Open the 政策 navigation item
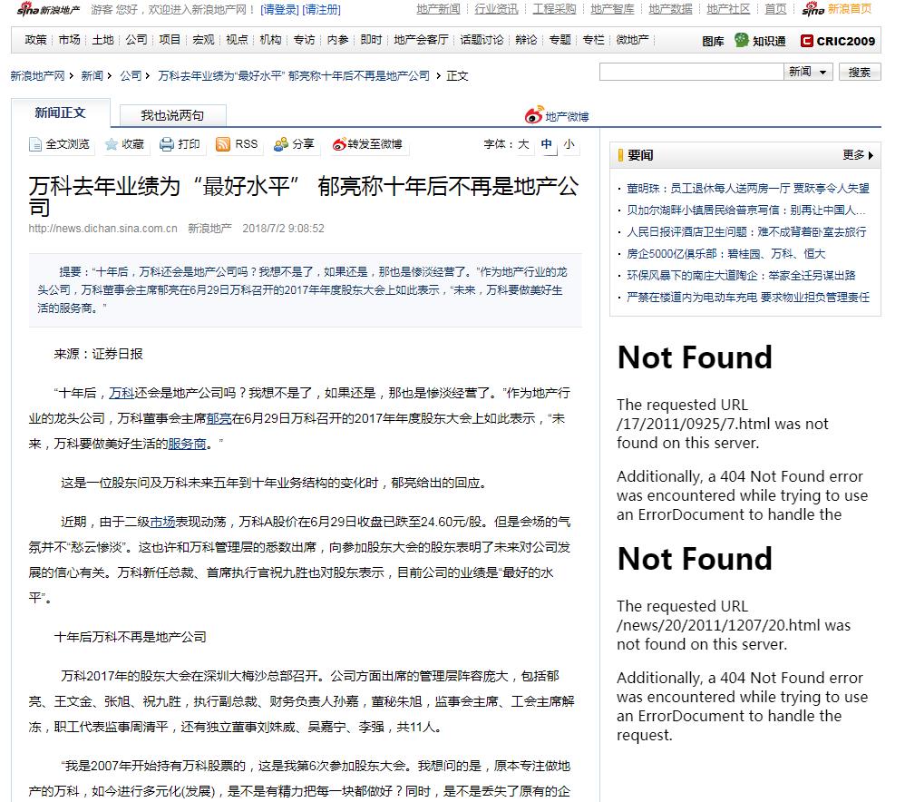The width and height of the screenshot is (905, 802). point(35,40)
